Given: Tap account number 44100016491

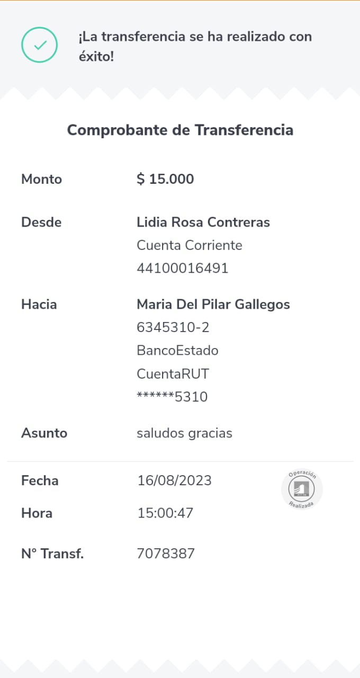Looking at the screenshot, I should [x=182, y=268].
